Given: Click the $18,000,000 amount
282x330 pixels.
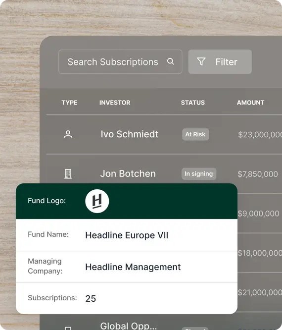Looking at the screenshot, I should (260, 253).
